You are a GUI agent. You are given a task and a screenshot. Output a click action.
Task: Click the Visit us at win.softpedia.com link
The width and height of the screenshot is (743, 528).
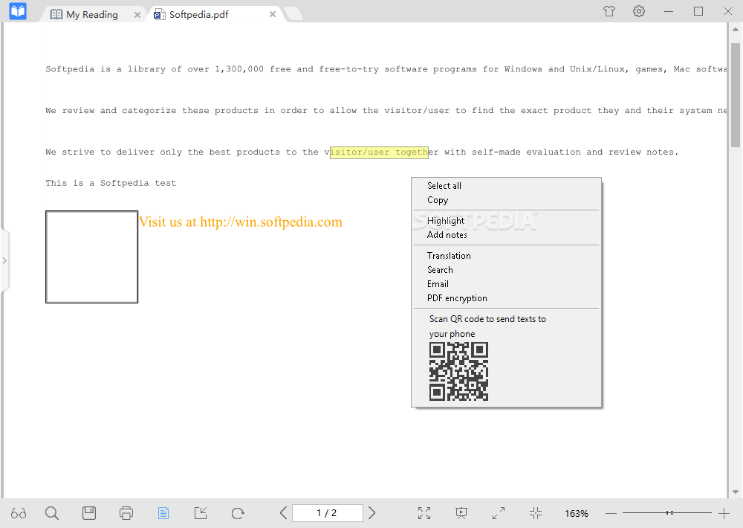pos(240,222)
